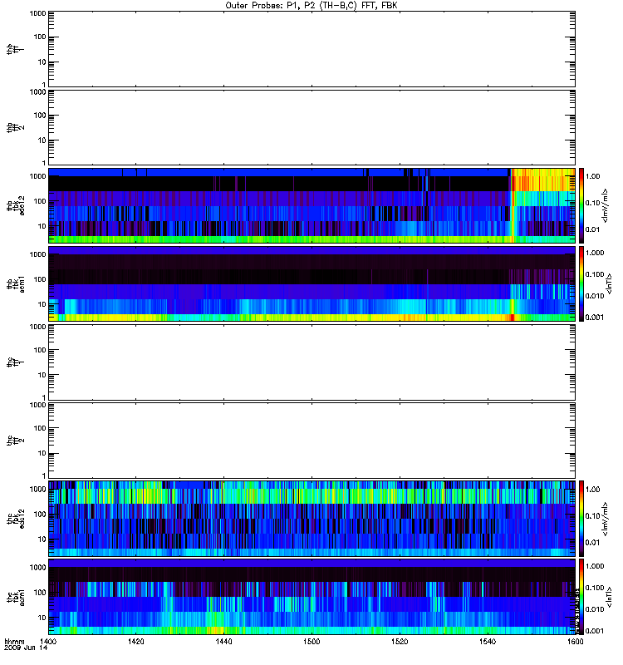This screenshot has width=623, height=665.
Task: Click the '0.001' value on thc scm1 color bar
Action: coord(595,631)
